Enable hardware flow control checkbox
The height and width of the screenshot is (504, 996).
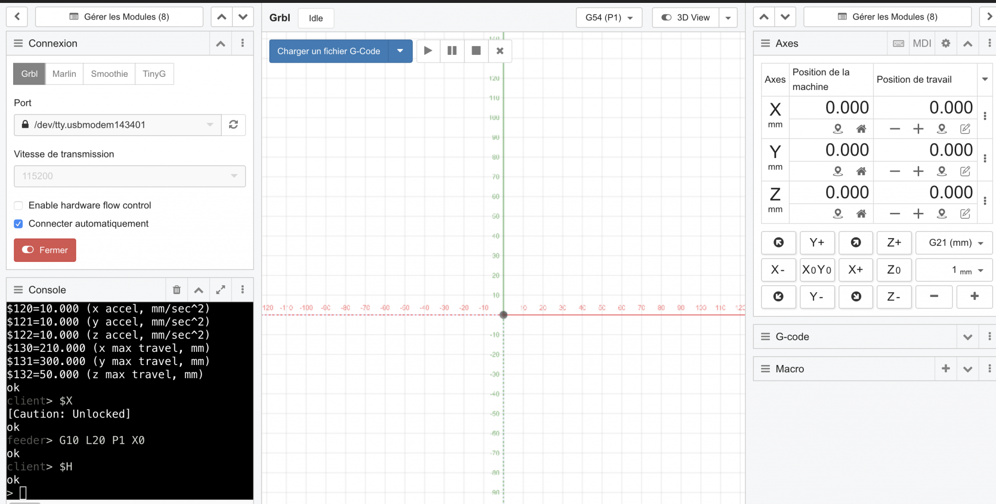[x=18, y=206]
